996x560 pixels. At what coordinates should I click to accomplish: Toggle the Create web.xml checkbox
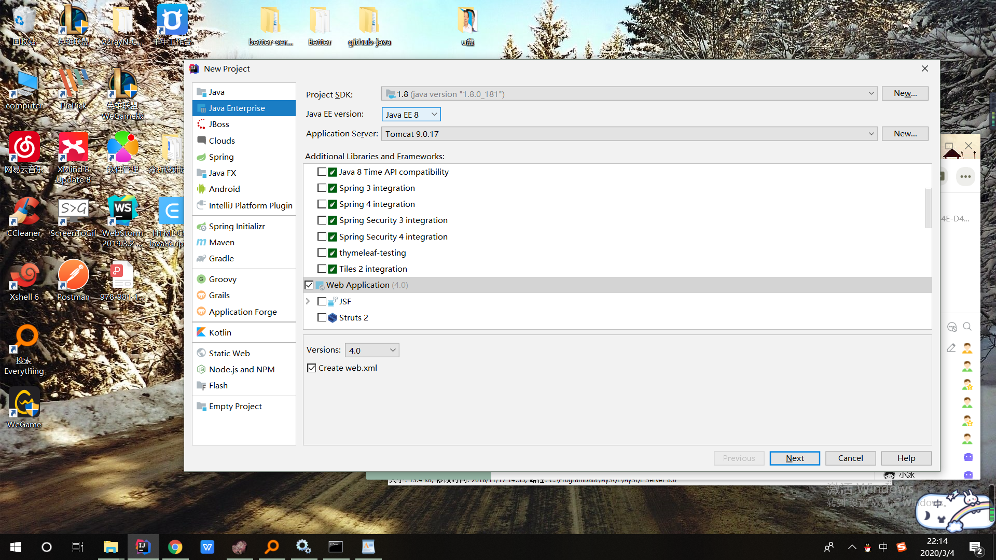click(311, 368)
